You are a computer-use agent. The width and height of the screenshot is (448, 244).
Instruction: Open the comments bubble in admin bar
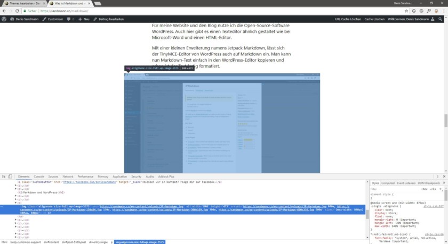click(69, 19)
